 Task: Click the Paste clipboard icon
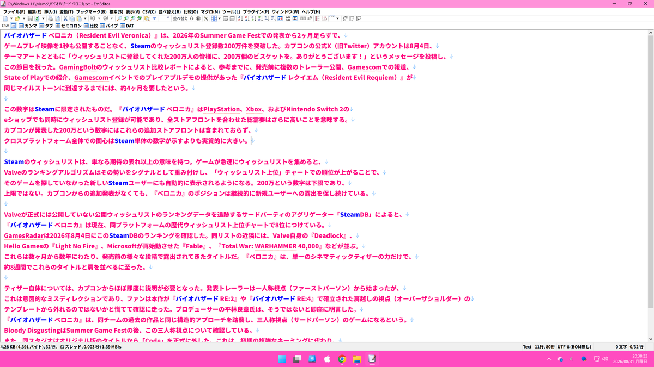[78, 18]
